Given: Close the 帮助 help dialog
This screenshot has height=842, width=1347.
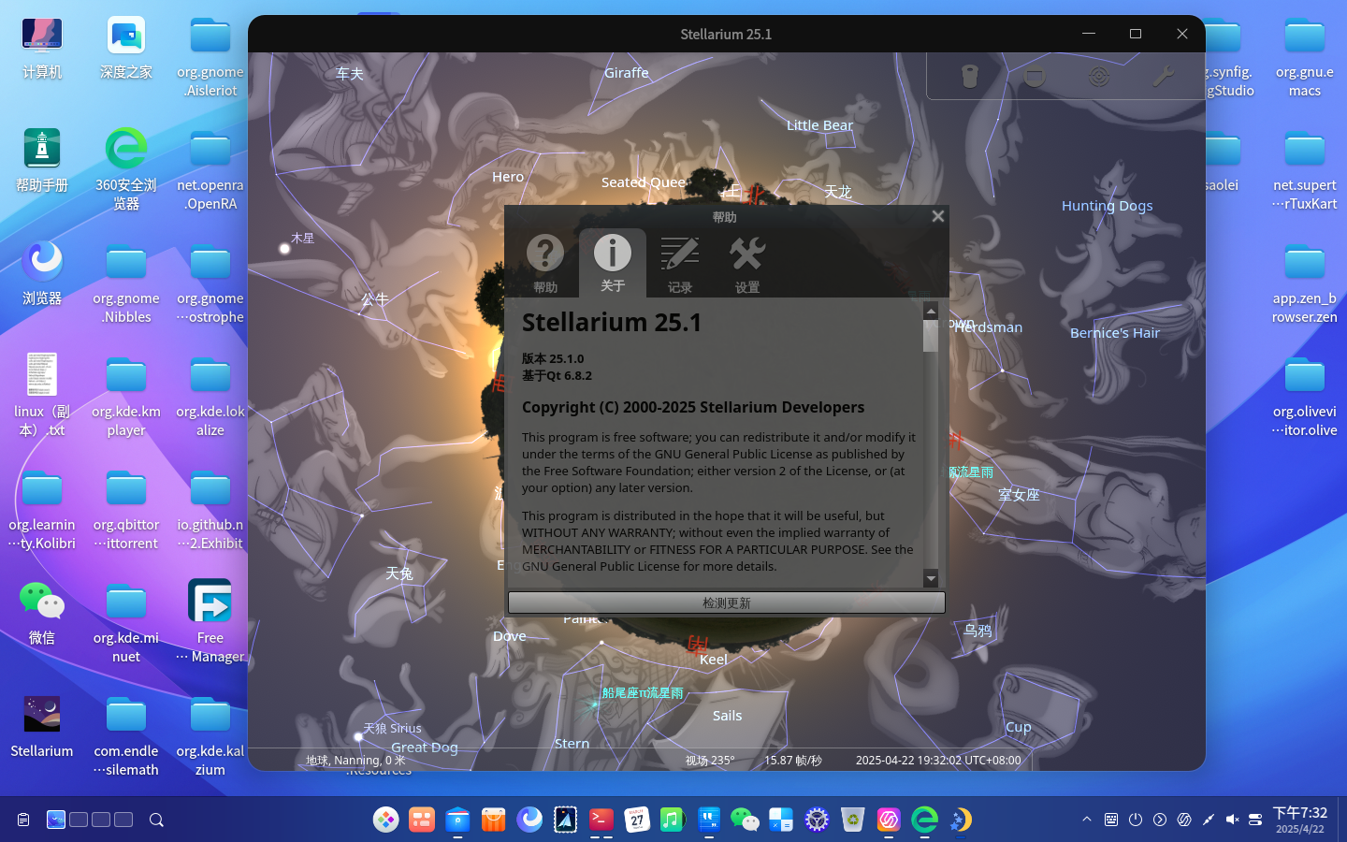Looking at the screenshot, I should (938, 216).
